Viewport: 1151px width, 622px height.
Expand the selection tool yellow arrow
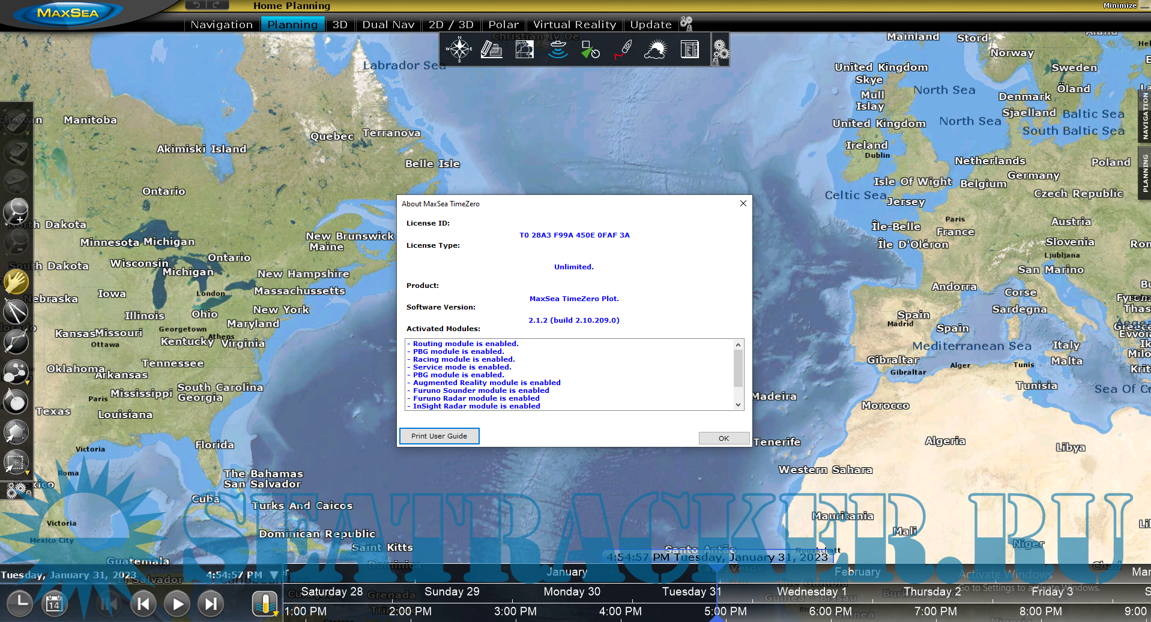pyautogui.click(x=28, y=473)
